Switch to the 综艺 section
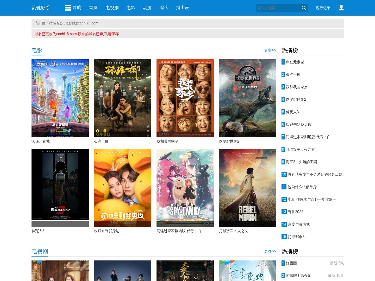Screen dimensions: 375x281 click(x=164, y=8)
